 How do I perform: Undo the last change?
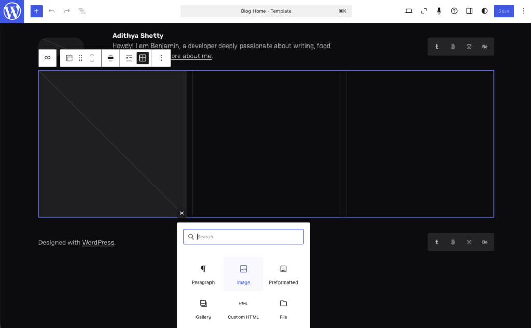click(x=51, y=11)
